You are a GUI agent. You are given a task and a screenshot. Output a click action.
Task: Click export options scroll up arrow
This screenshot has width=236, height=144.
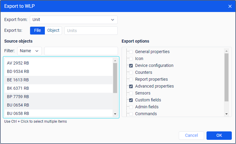227,51
